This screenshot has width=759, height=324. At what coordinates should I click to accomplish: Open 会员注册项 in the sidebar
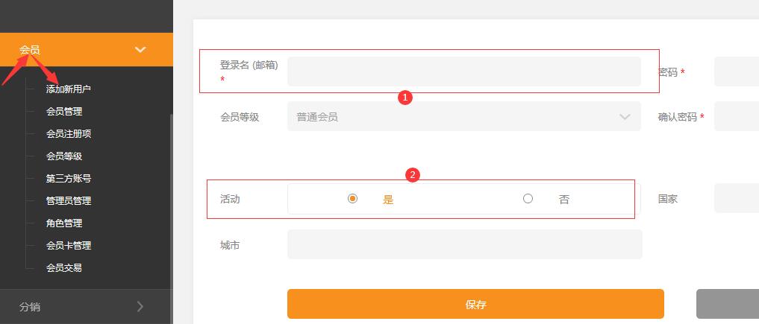pos(69,133)
